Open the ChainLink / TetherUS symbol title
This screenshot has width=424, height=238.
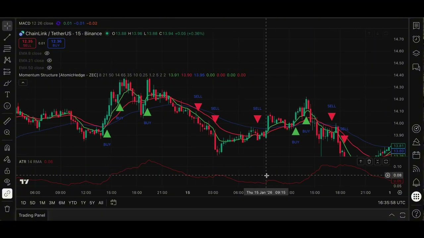[x=64, y=33]
